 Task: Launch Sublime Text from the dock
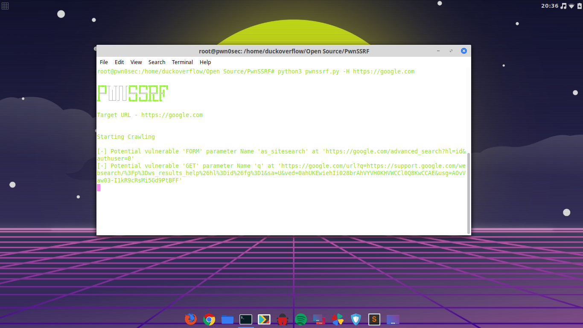coord(374,319)
